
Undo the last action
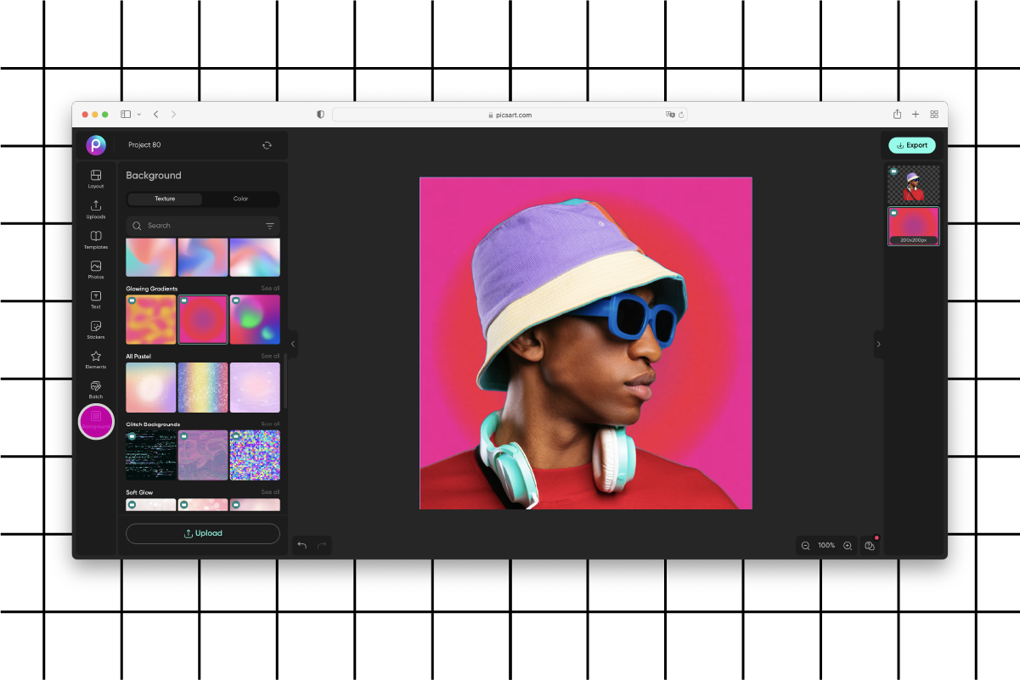[302, 545]
